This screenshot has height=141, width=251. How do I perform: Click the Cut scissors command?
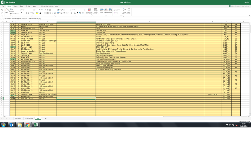point(11,9)
